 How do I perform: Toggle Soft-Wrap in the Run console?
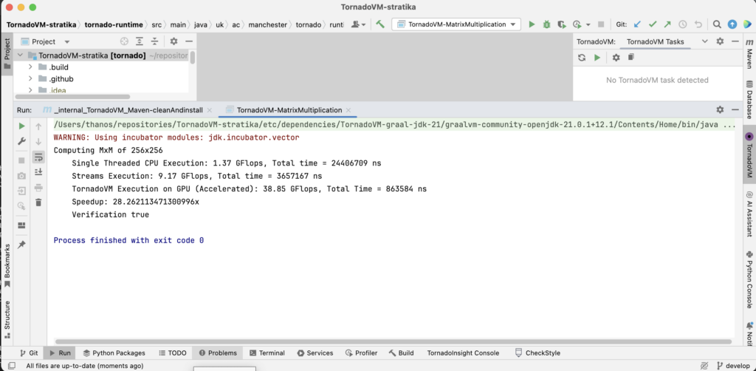[38, 157]
